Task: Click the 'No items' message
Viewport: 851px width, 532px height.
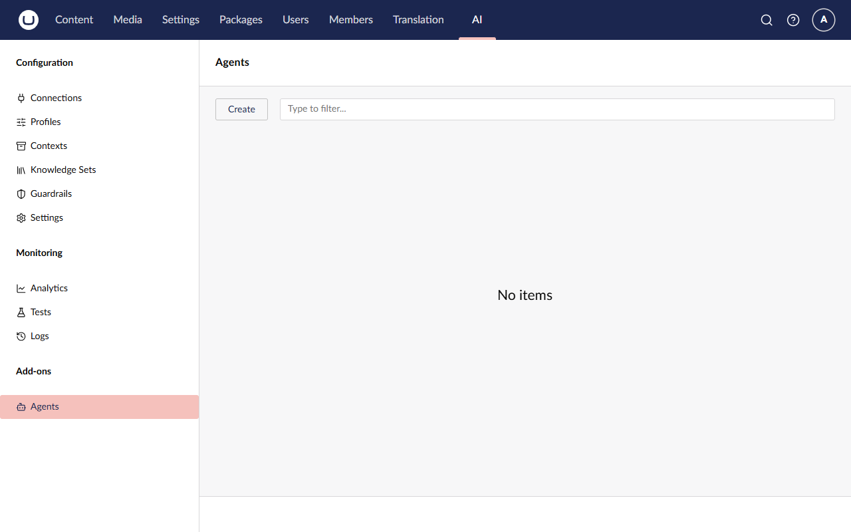Action: [x=525, y=295]
